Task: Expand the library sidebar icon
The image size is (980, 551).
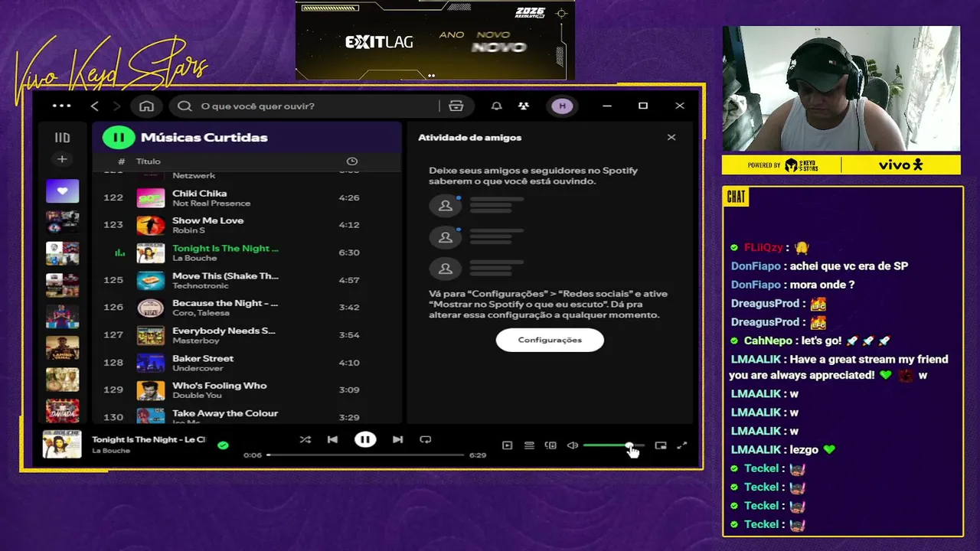Action: click(62, 138)
